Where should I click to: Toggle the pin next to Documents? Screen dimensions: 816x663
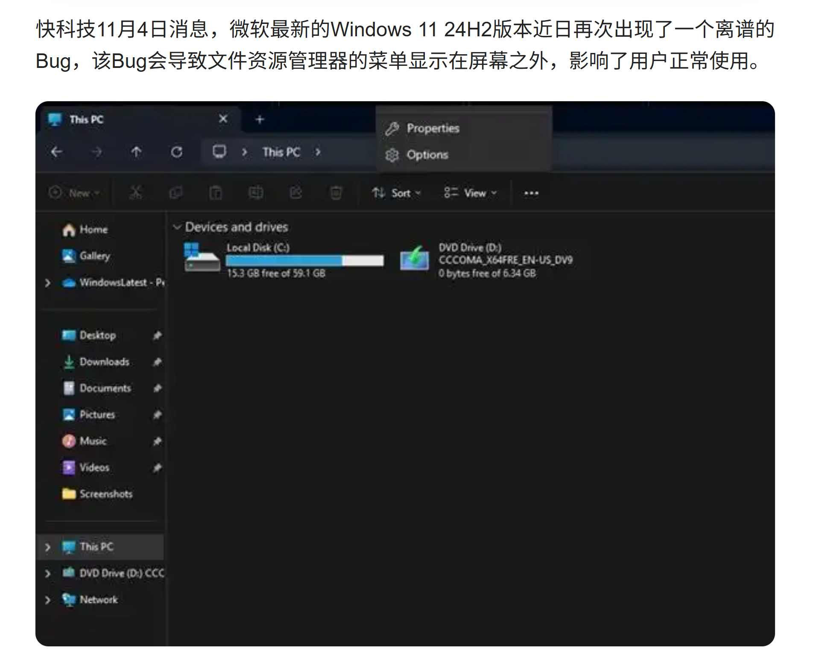pos(157,388)
